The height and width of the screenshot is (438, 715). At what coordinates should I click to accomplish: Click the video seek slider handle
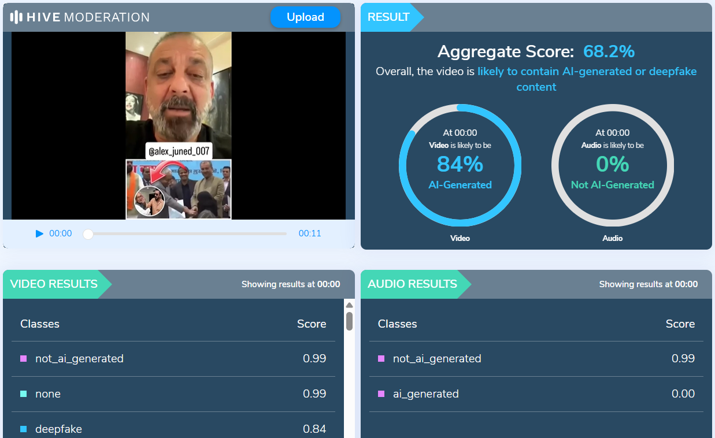tap(88, 234)
